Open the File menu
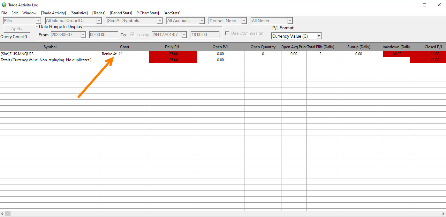446x217 pixels. click(4, 13)
